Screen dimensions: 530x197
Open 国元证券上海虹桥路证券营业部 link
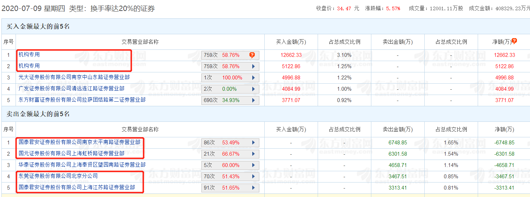coord(71,154)
